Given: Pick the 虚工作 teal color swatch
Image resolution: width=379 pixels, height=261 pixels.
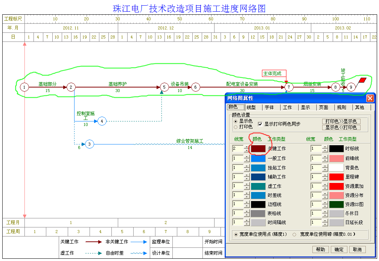Looking at the screenshot, I should [258, 186].
